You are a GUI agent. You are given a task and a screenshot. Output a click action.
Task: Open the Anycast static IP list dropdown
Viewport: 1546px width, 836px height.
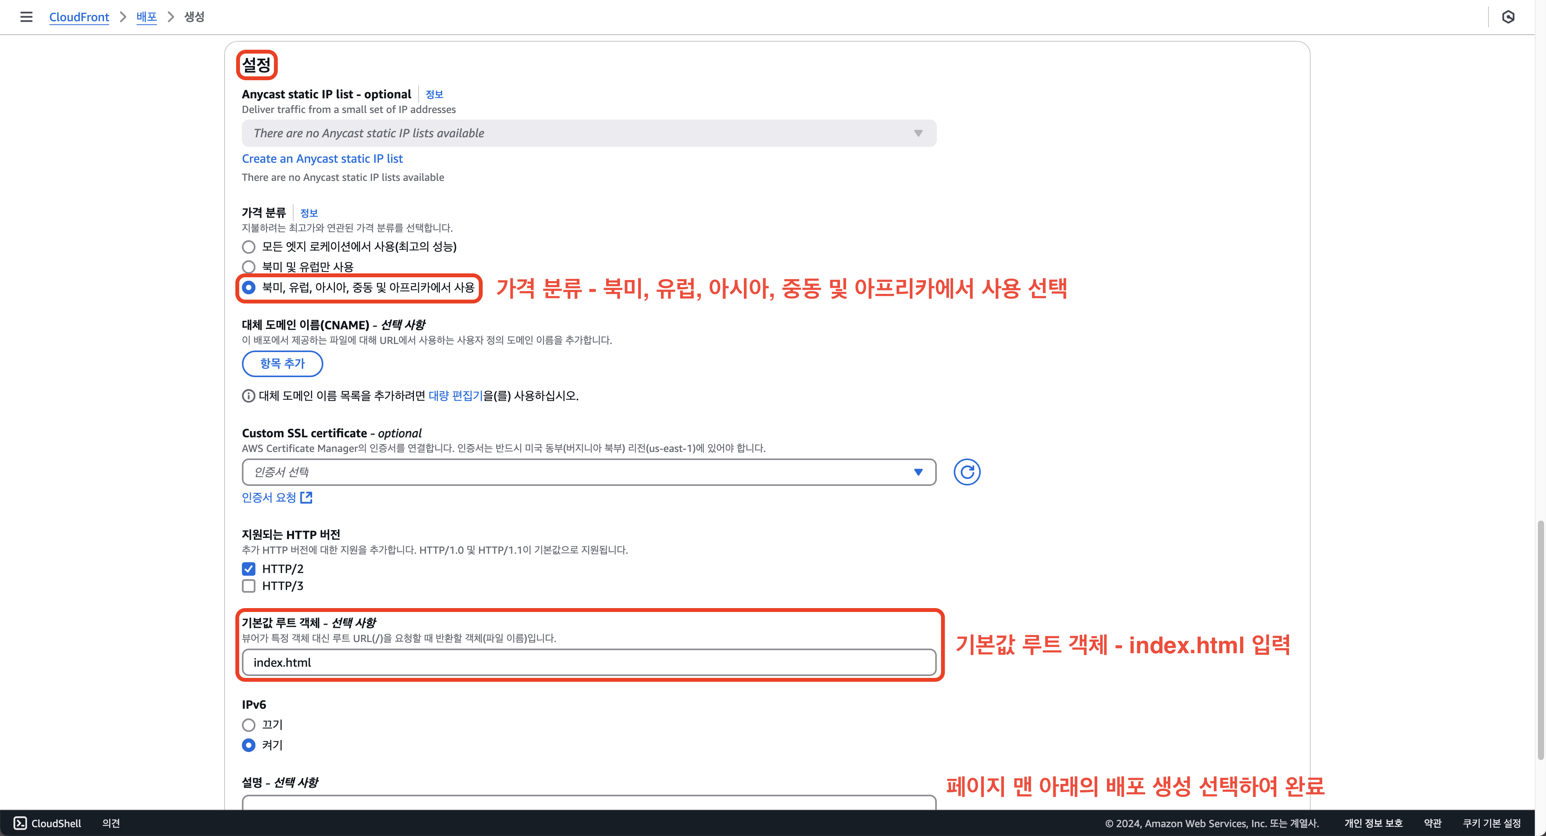(x=589, y=133)
